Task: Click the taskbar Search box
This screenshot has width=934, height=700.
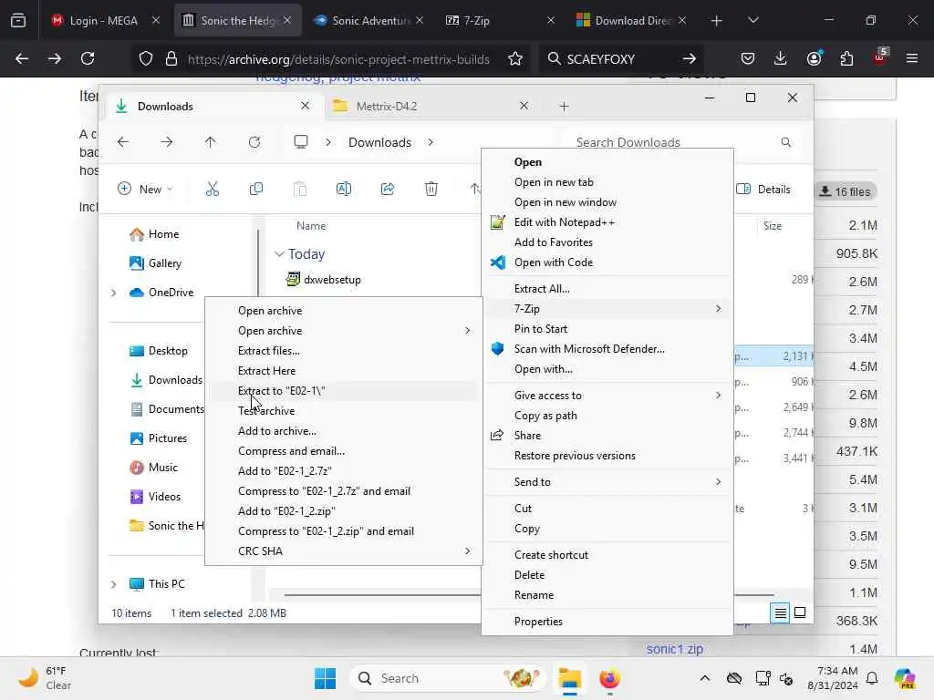Action: tap(447, 678)
